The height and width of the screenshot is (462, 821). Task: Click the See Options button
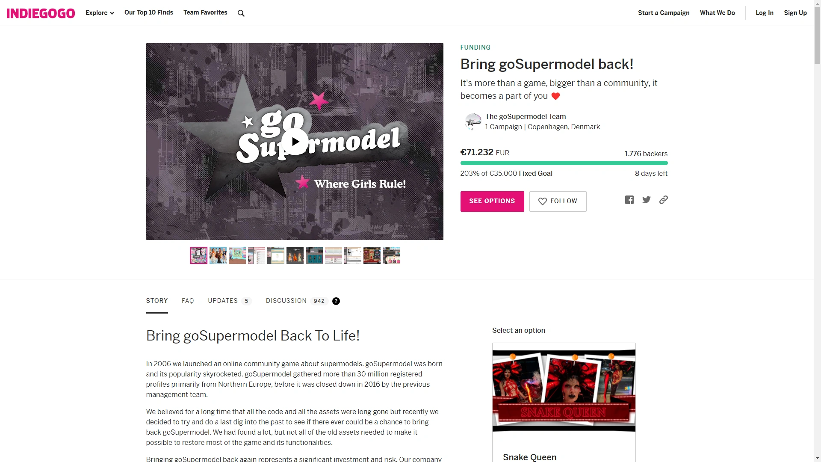pos(492,201)
